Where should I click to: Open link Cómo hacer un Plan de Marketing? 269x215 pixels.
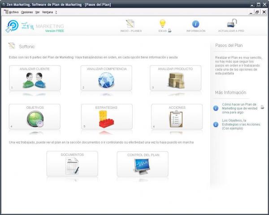240,108
